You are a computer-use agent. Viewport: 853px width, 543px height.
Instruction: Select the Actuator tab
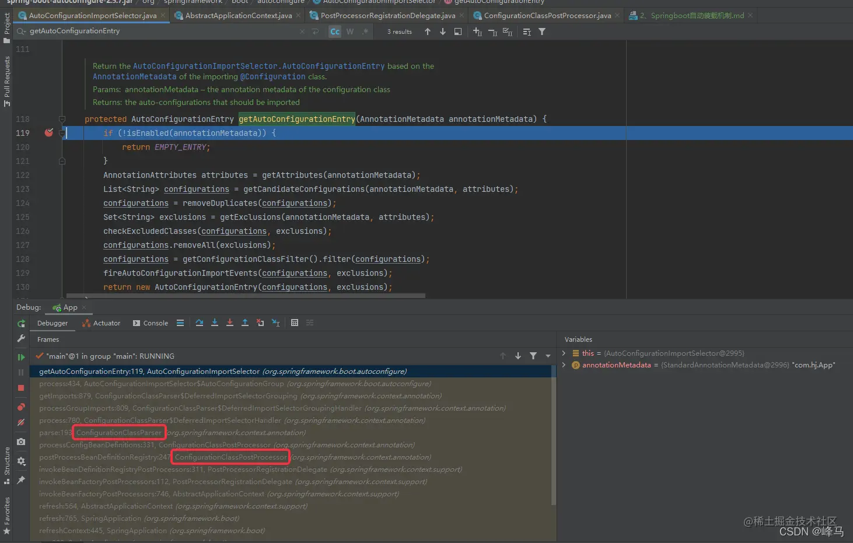pos(102,323)
